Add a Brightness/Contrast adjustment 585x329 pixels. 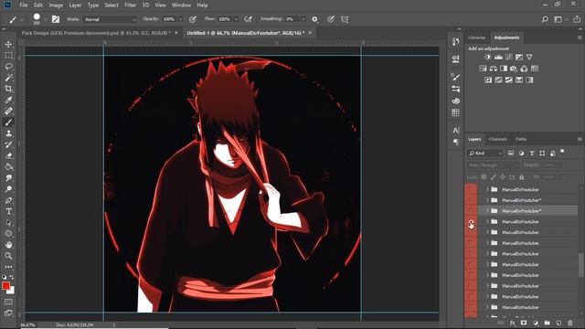coord(487,57)
